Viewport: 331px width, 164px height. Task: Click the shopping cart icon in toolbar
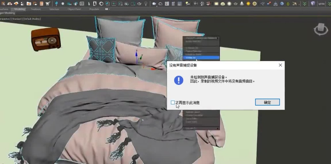(48, 3)
